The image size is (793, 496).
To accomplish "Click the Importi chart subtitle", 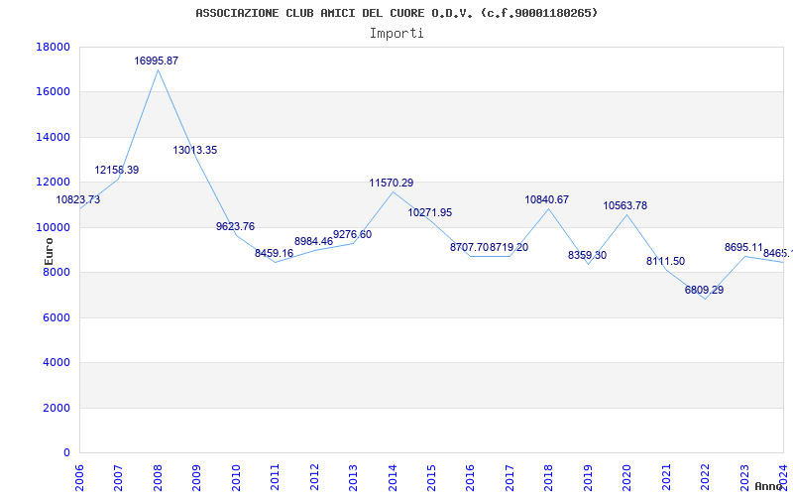I will [x=396, y=33].
